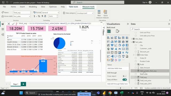
Task: Collapse the Data pane
Action: click(169, 24)
